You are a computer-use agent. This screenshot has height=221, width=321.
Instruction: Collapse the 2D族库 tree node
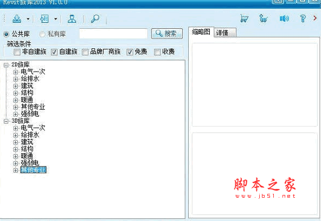pyautogui.click(x=6, y=65)
